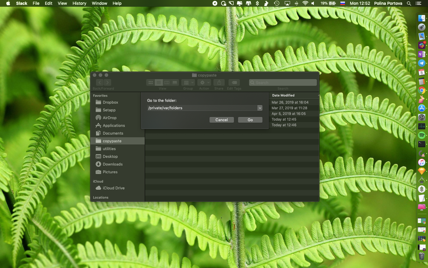Click inside the Search field
Image resolution: width=428 pixels, height=268 pixels.
(x=283, y=82)
